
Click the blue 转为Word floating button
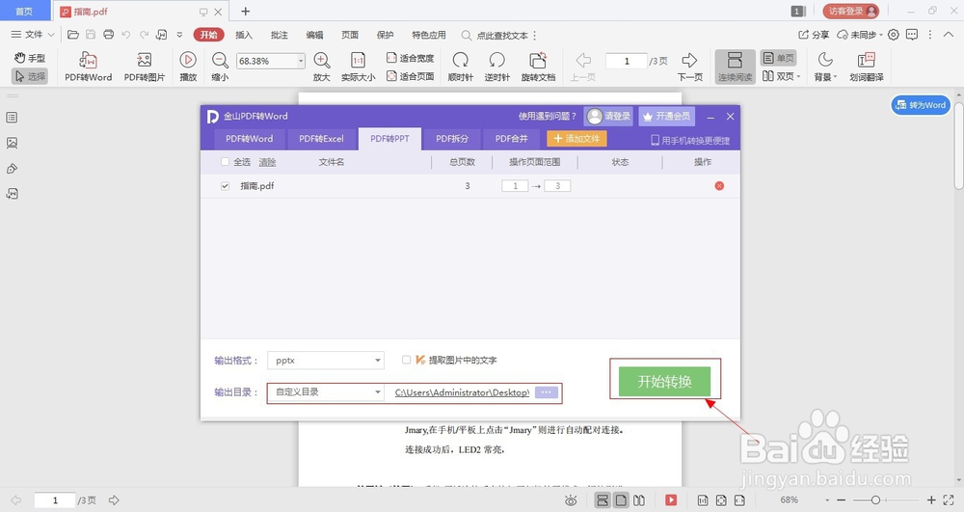point(921,105)
